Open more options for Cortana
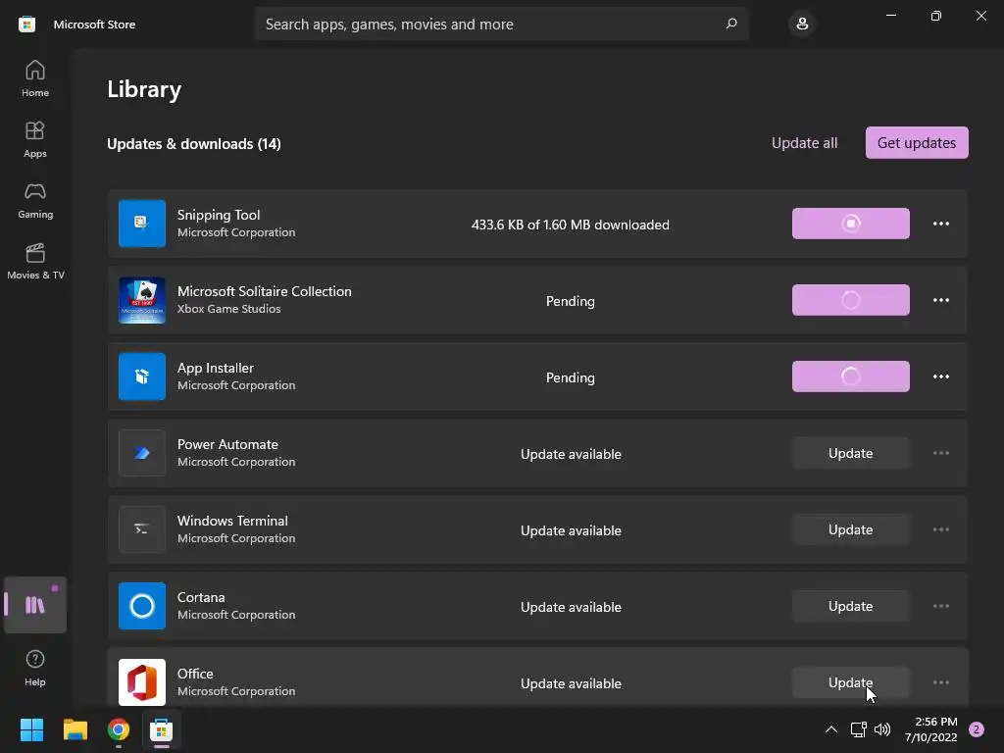Screen dimensions: 1004x753 (941, 606)
